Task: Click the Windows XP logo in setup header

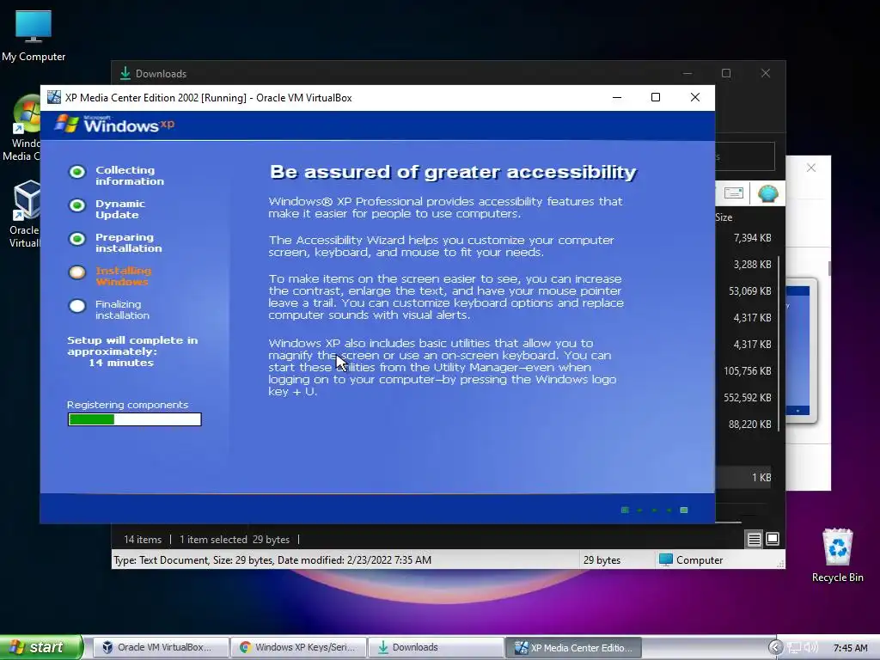Action: (x=115, y=124)
